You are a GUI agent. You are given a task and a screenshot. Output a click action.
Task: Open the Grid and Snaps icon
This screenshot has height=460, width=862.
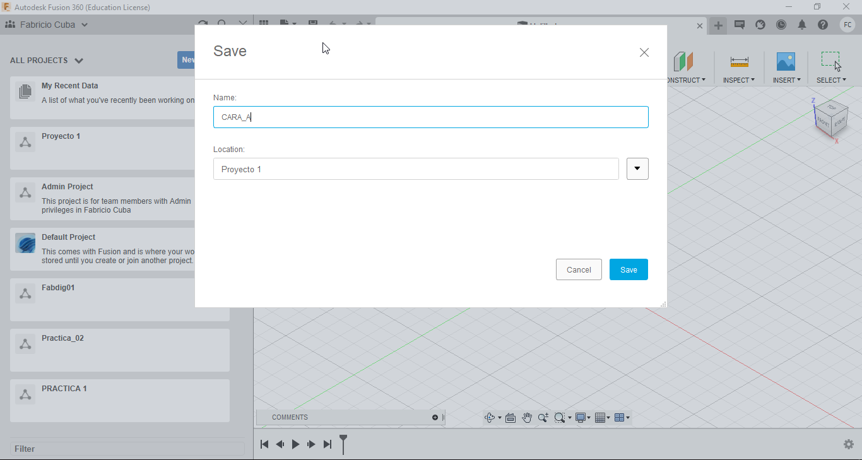(x=600, y=418)
